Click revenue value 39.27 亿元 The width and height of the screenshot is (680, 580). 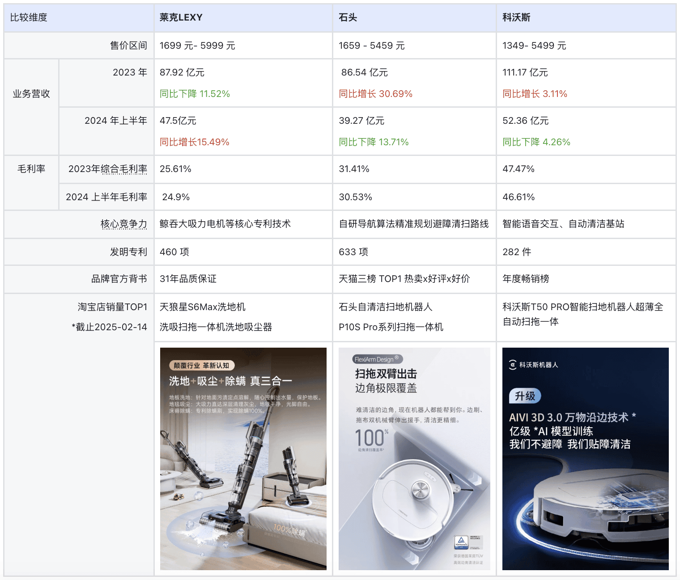(361, 121)
